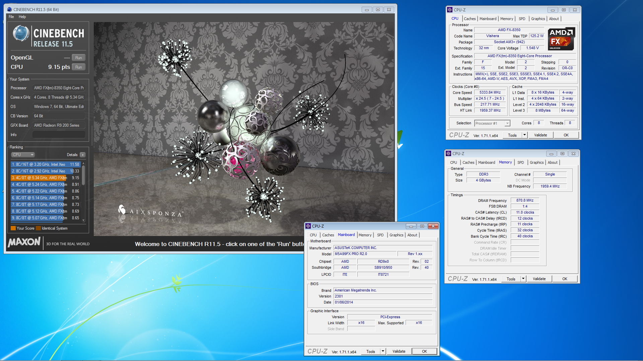The width and height of the screenshot is (643, 361).
Task: Select CPU tab in CPU-Z Mainboard window
Action: tap(313, 235)
